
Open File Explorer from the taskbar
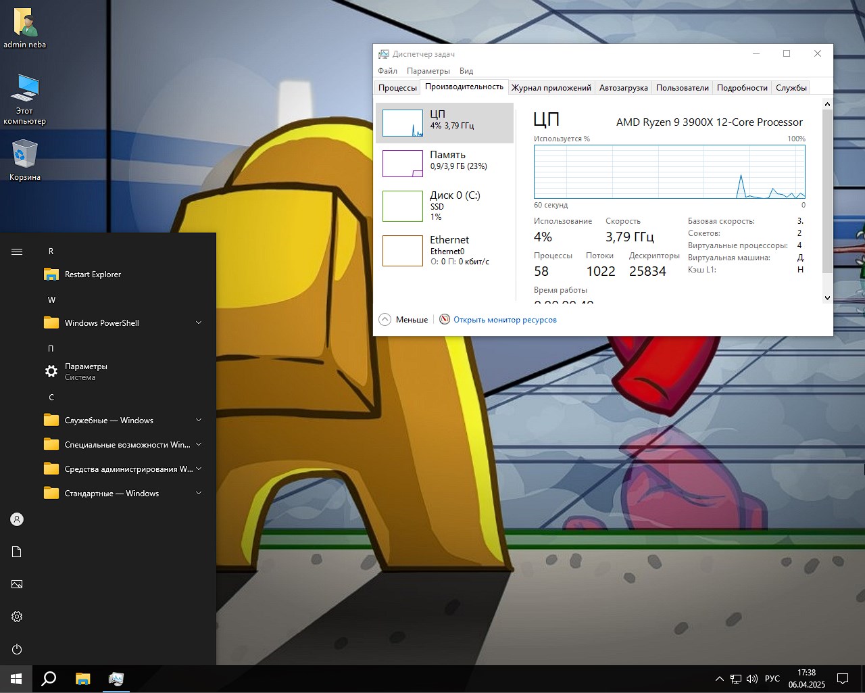click(82, 679)
